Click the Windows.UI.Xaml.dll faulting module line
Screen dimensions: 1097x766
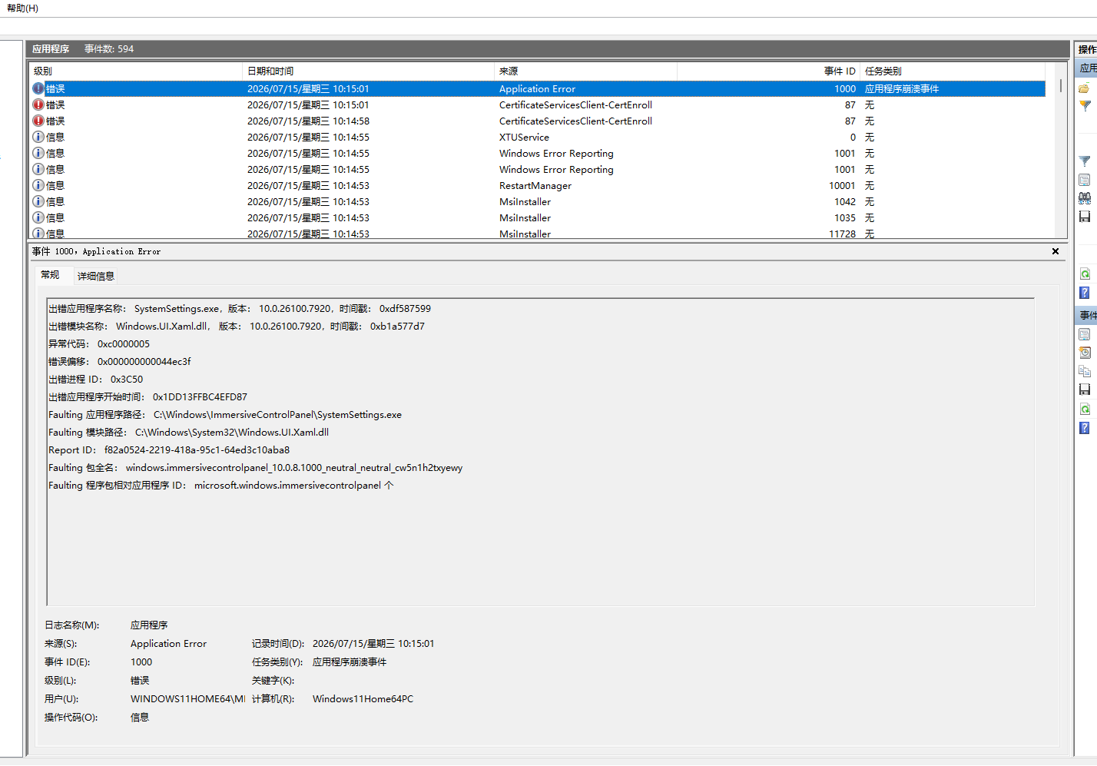[237, 326]
